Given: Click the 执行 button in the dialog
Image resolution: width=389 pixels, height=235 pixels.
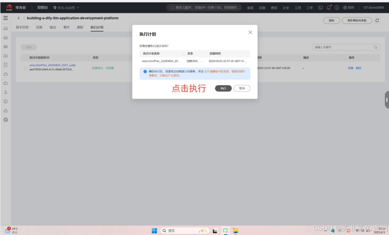Looking at the screenshot, I should point(223,88).
